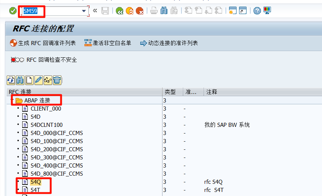Open the transaction code dropdown arrow
322x196 pixels.
[84, 11]
